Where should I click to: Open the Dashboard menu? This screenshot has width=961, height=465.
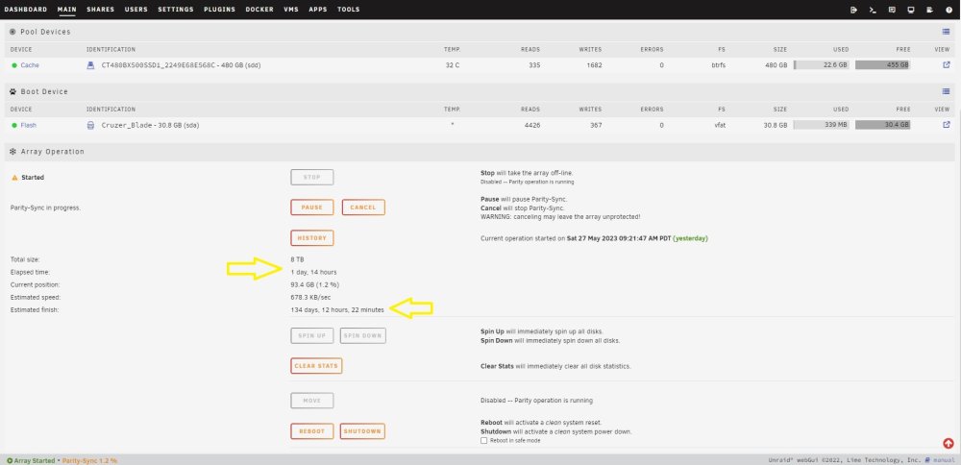26,10
